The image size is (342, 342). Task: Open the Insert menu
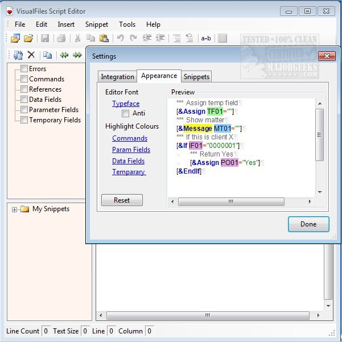pyautogui.click(x=66, y=24)
